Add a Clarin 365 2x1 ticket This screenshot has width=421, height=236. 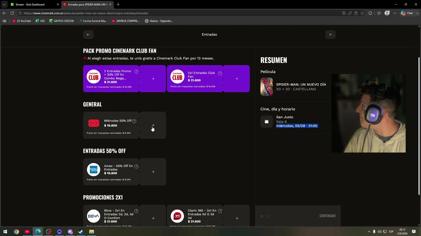tap(237, 218)
